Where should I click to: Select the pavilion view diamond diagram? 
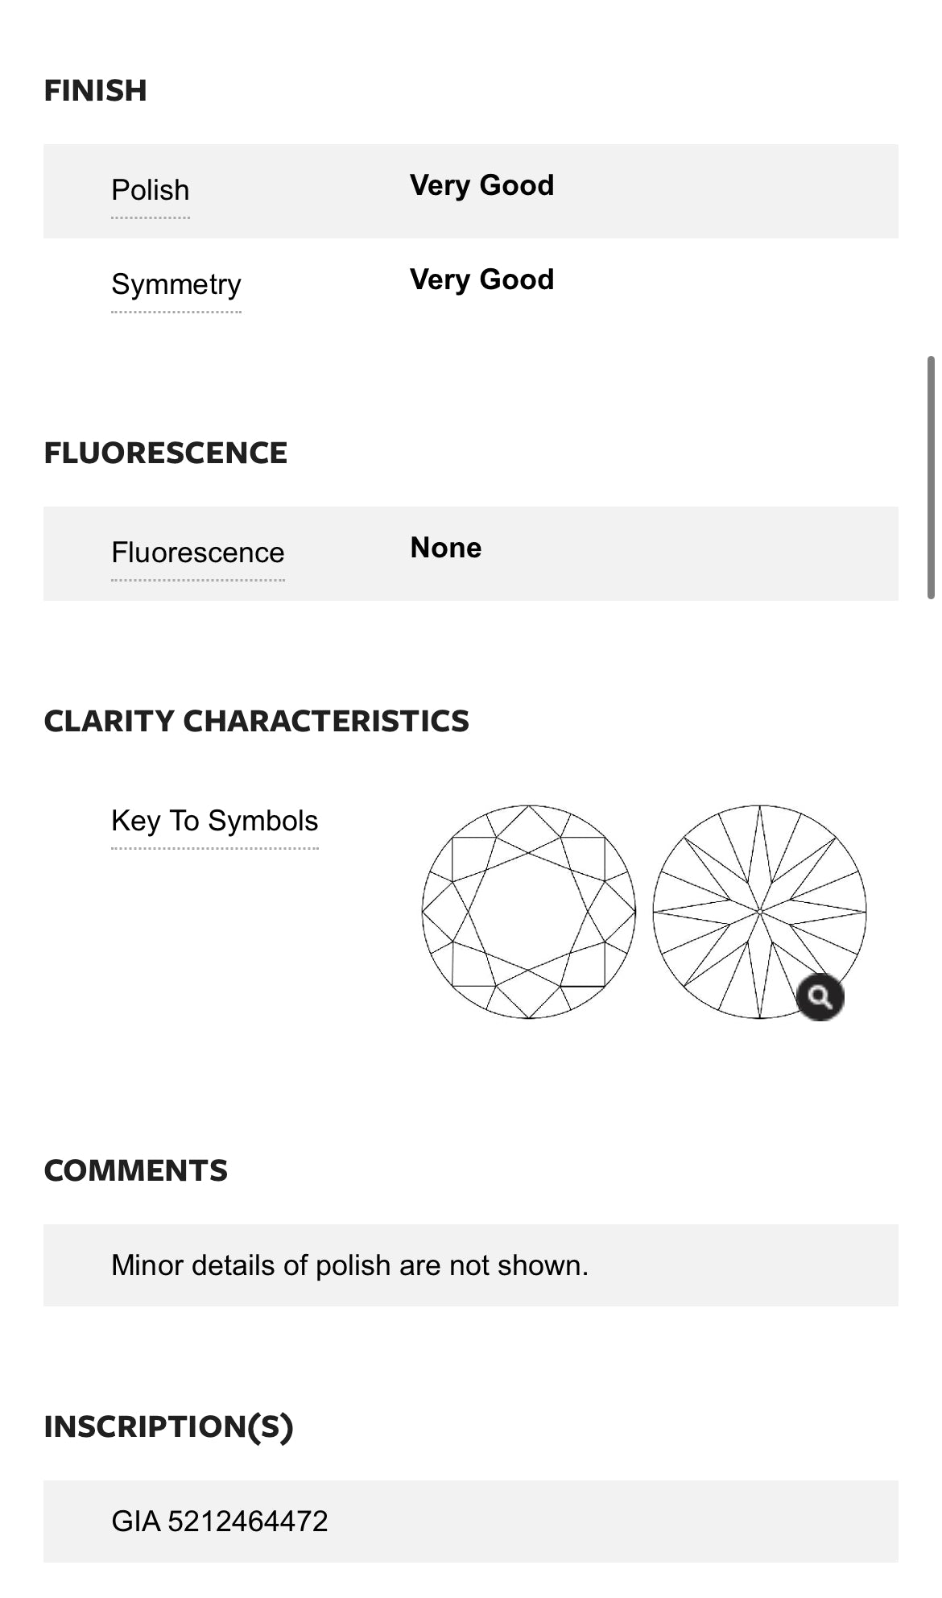tap(760, 912)
